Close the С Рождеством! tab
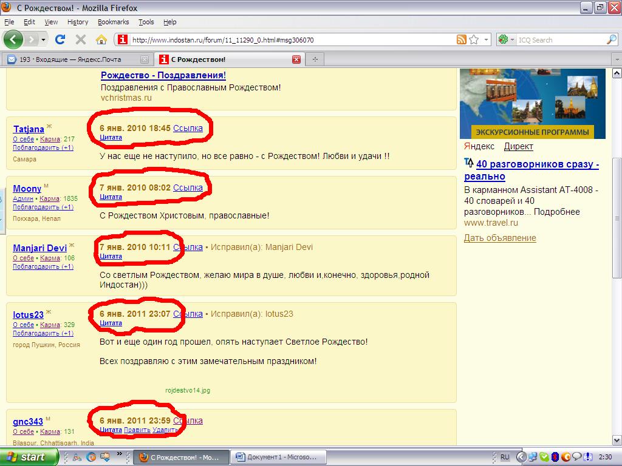Image resolution: width=622 pixels, height=466 pixels. click(x=296, y=59)
